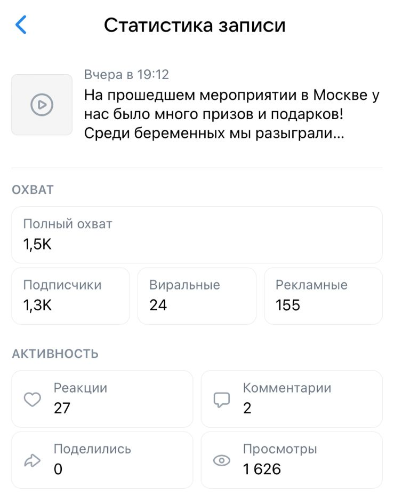Select the Рекламные card
This screenshot has height=501, width=394.
click(x=323, y=296)
